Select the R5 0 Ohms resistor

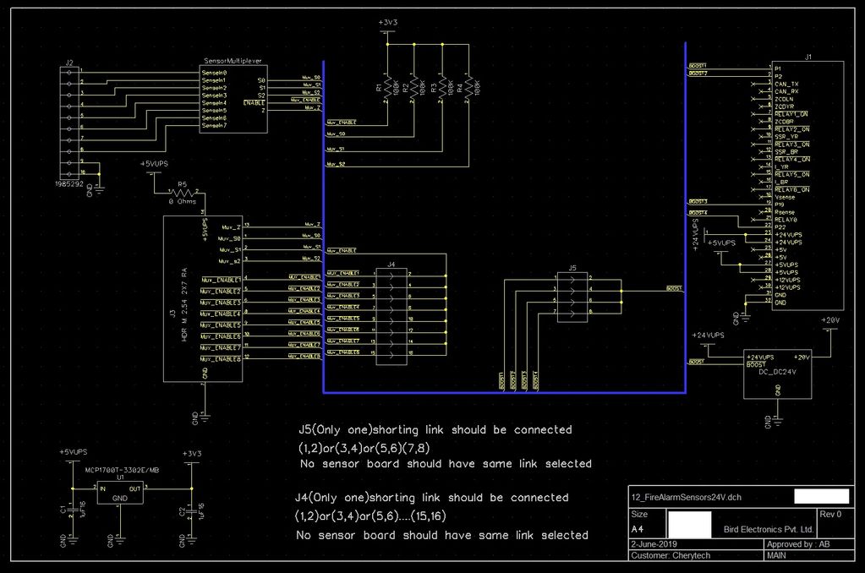(x=182, y=193)
